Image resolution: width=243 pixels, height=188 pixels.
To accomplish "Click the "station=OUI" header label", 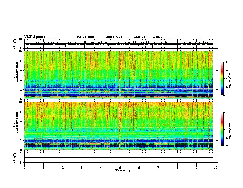I will tap(114, 37).
